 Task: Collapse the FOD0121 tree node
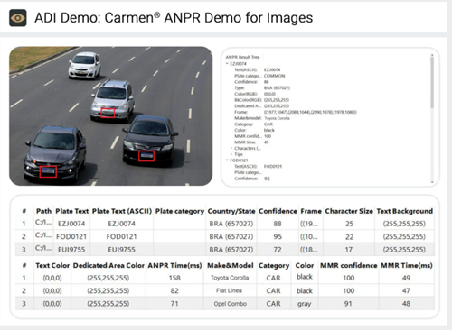227,160
